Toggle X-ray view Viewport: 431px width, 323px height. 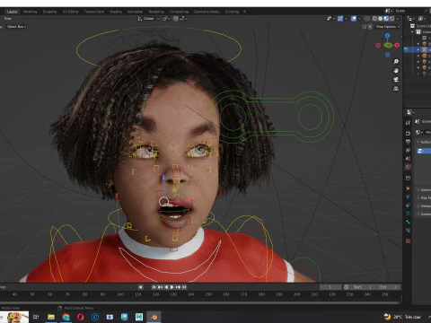(367, 19)
